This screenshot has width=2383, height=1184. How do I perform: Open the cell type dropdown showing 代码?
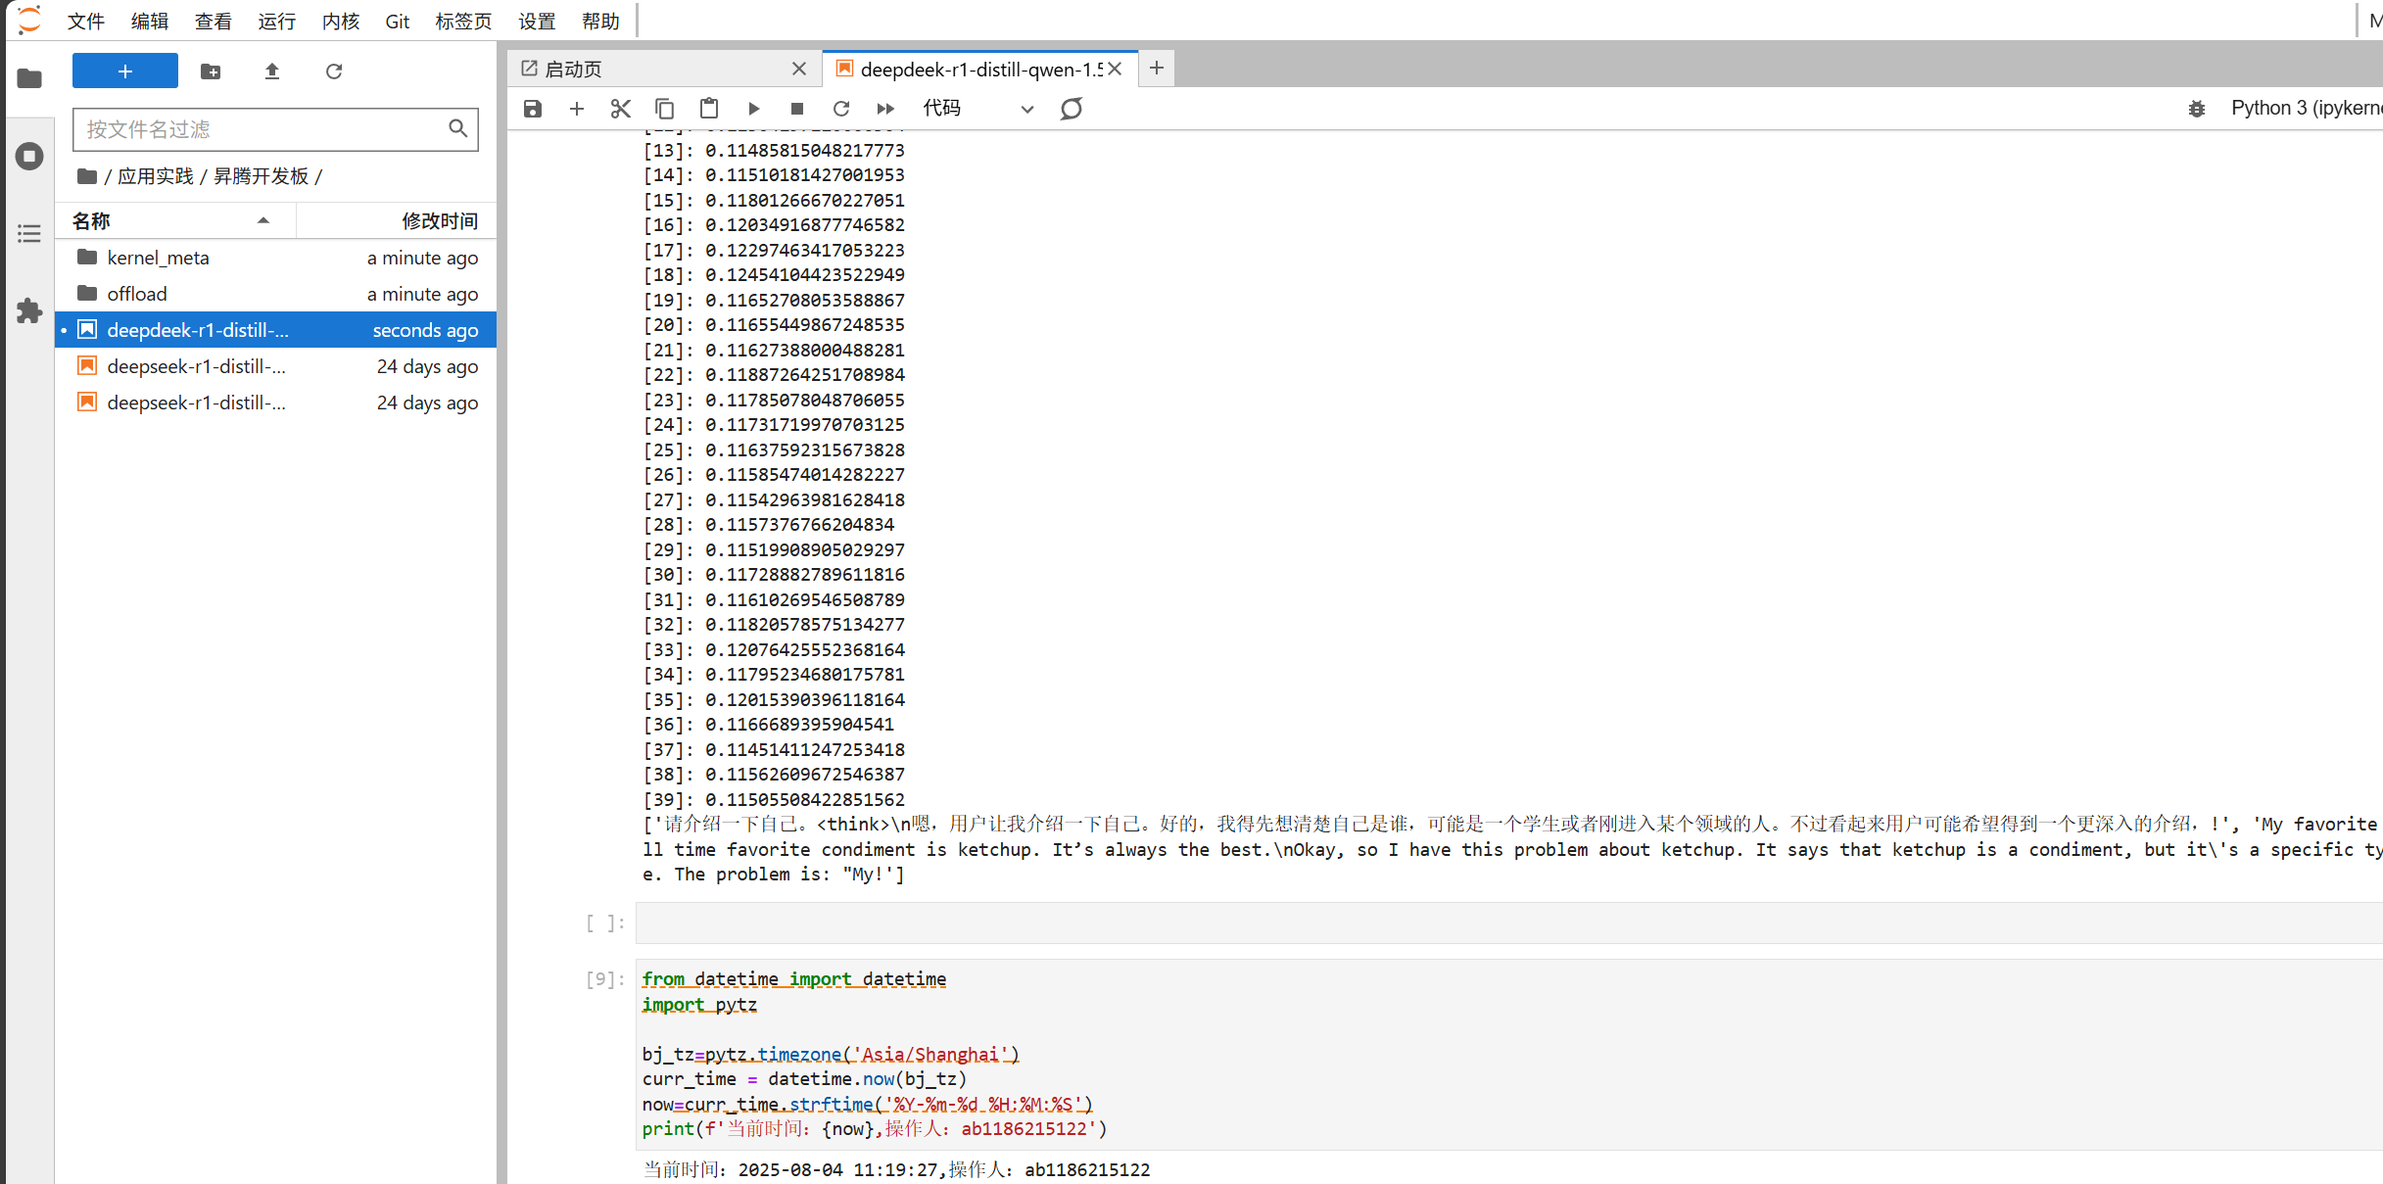click(977, 109)
